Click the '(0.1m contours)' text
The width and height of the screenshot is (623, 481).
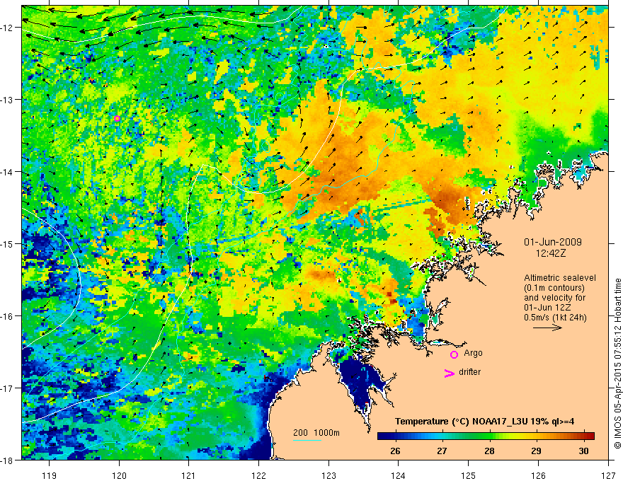[x=554, y=288]
